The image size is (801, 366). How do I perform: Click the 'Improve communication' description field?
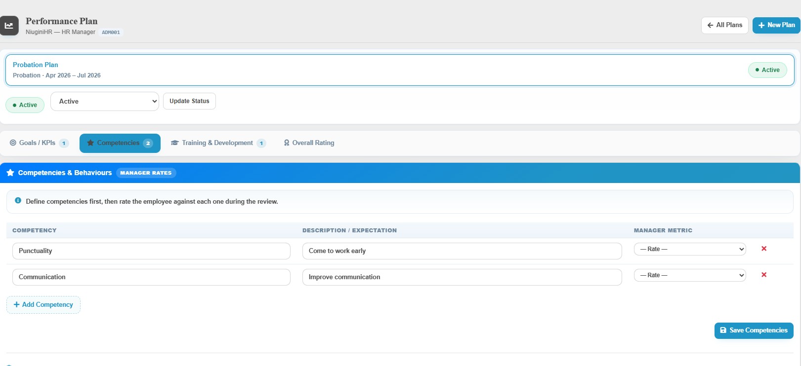pyautogui.click(x=462, y=277)
